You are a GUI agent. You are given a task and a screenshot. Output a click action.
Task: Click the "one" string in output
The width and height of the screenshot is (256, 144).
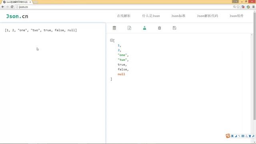click(x=122, y=55)
